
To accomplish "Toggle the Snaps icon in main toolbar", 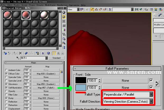I will [92, 9].
